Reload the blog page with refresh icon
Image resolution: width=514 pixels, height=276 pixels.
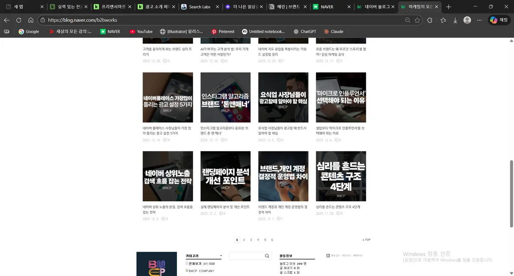point(18,20)
